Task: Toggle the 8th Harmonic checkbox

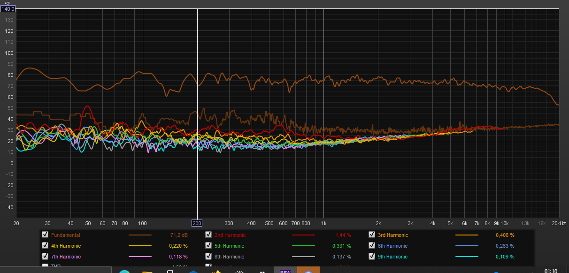Action: coord(208,257)
